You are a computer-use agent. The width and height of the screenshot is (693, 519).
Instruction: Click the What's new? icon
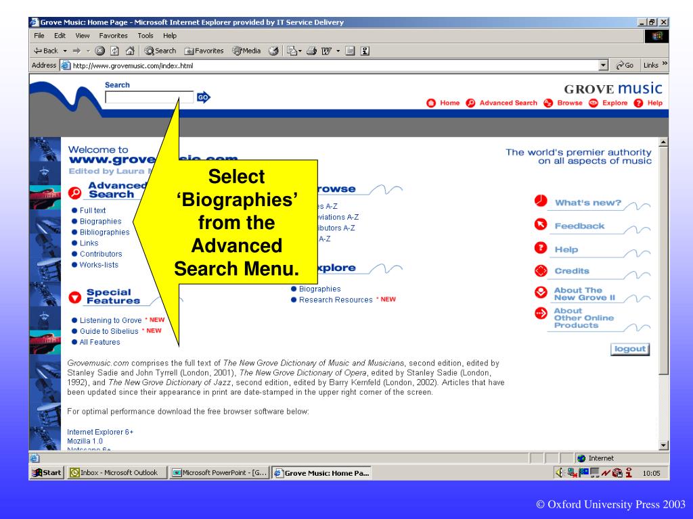(541, 201)
